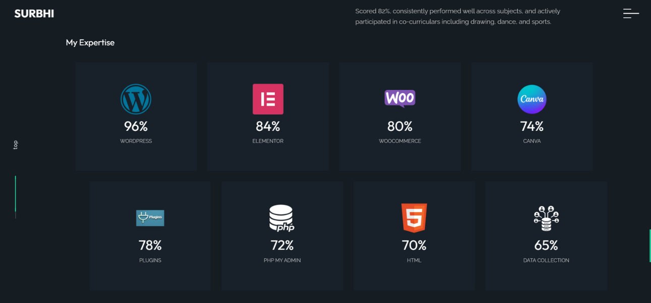Viewport: 651px width, 303px height.
Task: Click the HTML5 shield icon
Action: tap(414, 218)
